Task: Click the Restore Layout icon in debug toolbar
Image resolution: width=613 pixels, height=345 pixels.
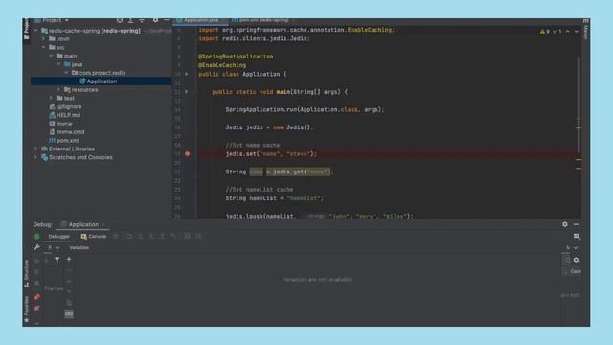Action: [577, 236]
